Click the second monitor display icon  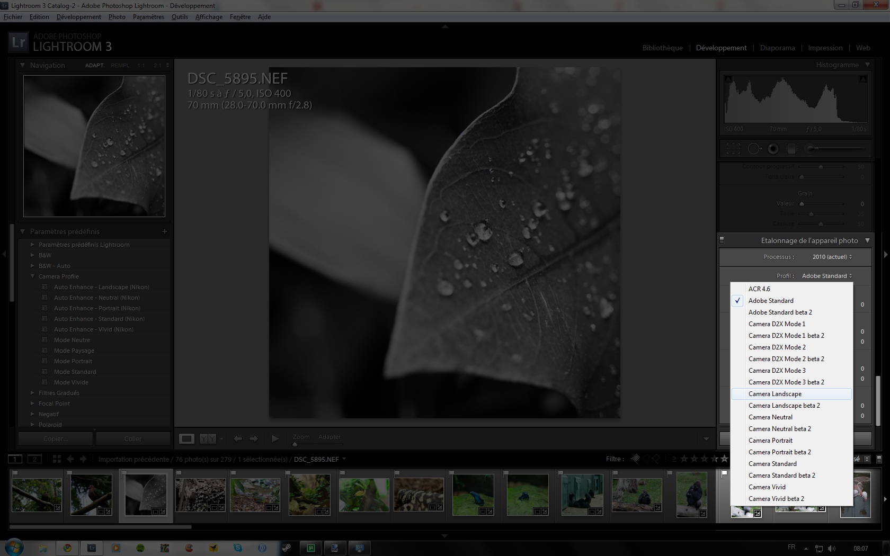(x=34, y=459)
